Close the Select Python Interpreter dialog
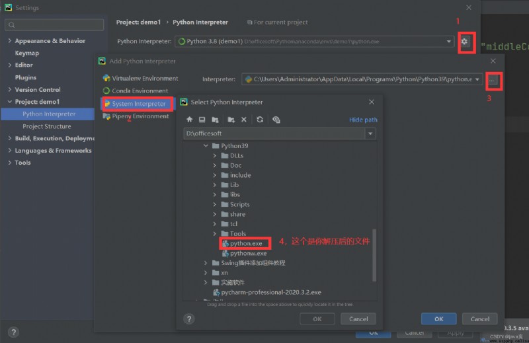529x343 pixels. pyautogui.click(x=372, y=102)
